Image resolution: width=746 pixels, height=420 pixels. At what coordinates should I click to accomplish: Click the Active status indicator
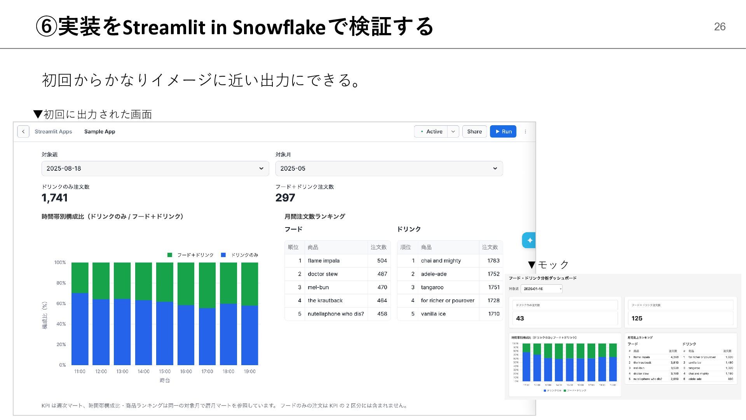[x=431, y=131]
